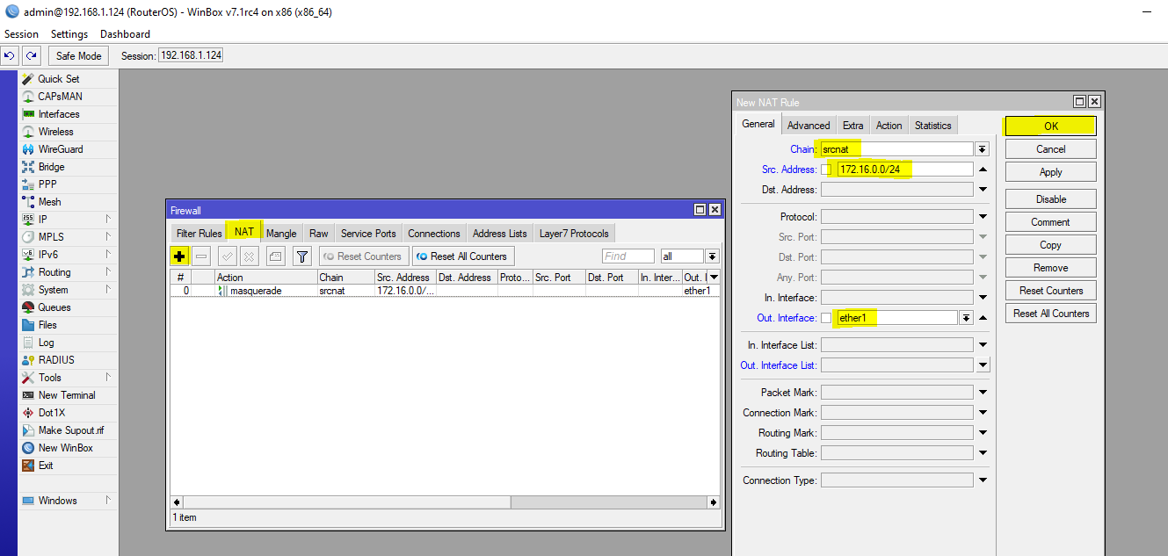Click Reset All Counters in Firewall window
Viewport: 1168px width, 556px height.
click(462, 256)
